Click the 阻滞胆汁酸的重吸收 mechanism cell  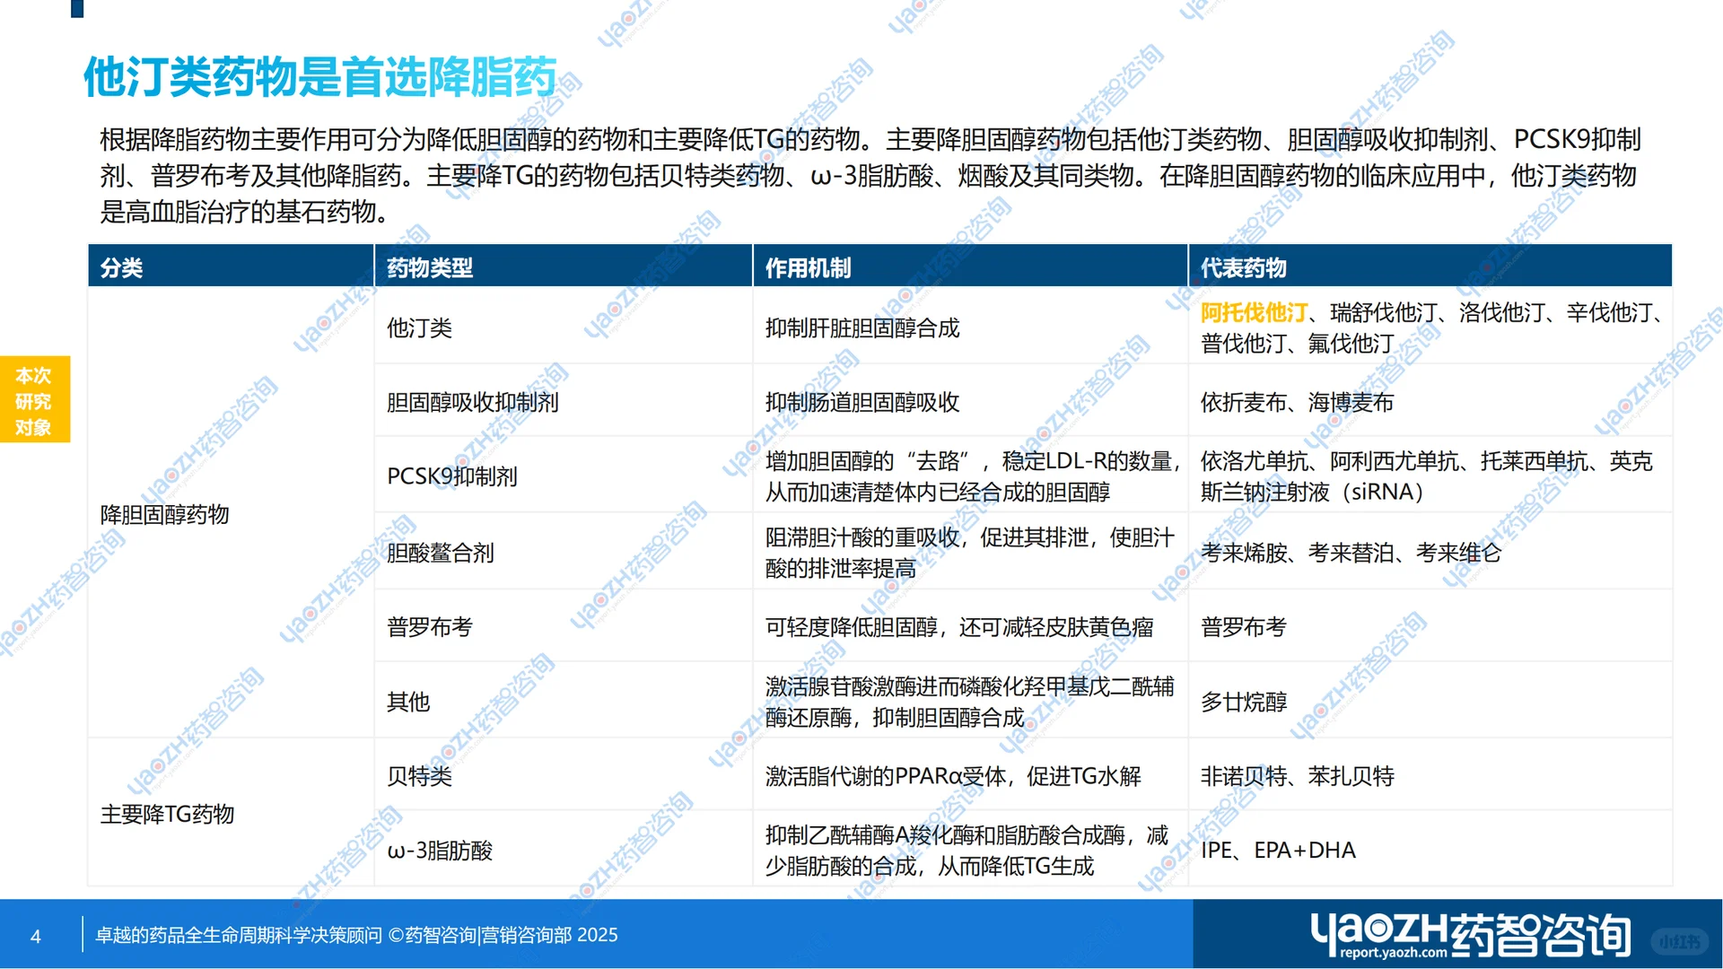click(970, 553)
